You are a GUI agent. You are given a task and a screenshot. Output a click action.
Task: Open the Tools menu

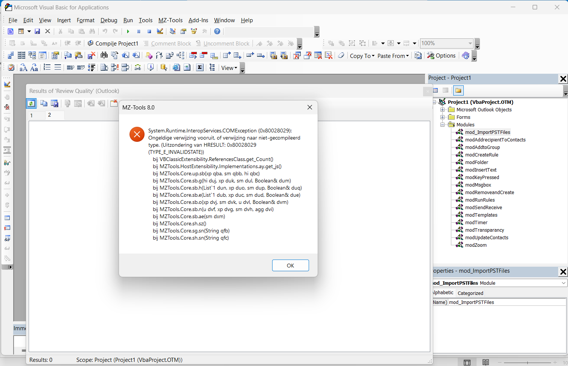coord(146,20)
